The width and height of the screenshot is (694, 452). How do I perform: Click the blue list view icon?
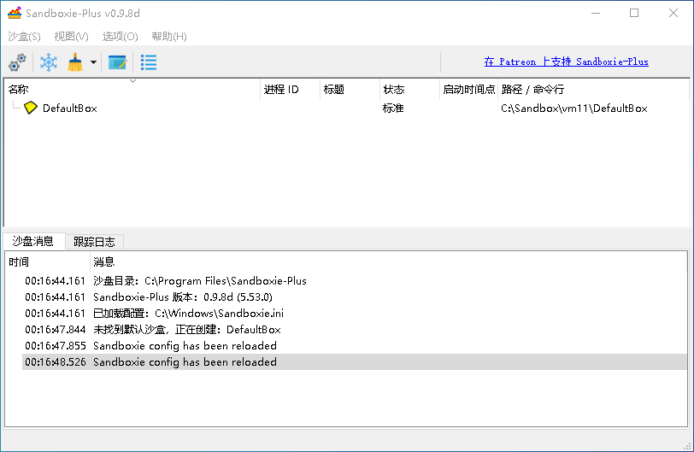click(149, 62)
